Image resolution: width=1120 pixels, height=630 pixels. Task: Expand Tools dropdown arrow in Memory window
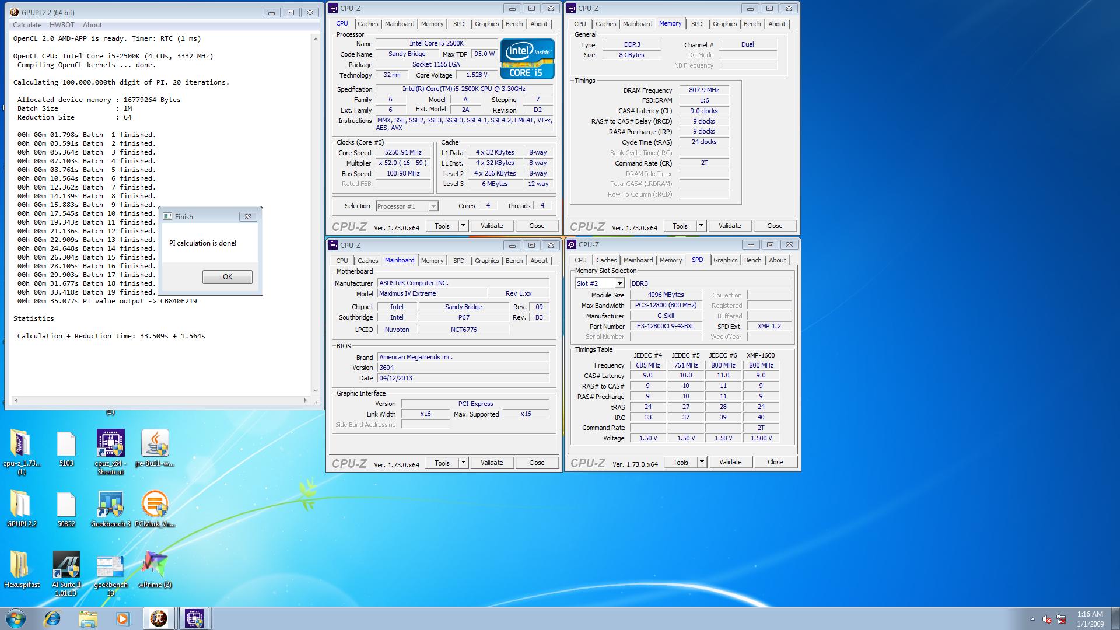[701, 226]
